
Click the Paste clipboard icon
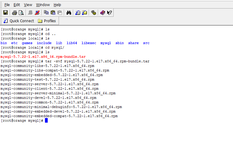click(x=53, y=13)
